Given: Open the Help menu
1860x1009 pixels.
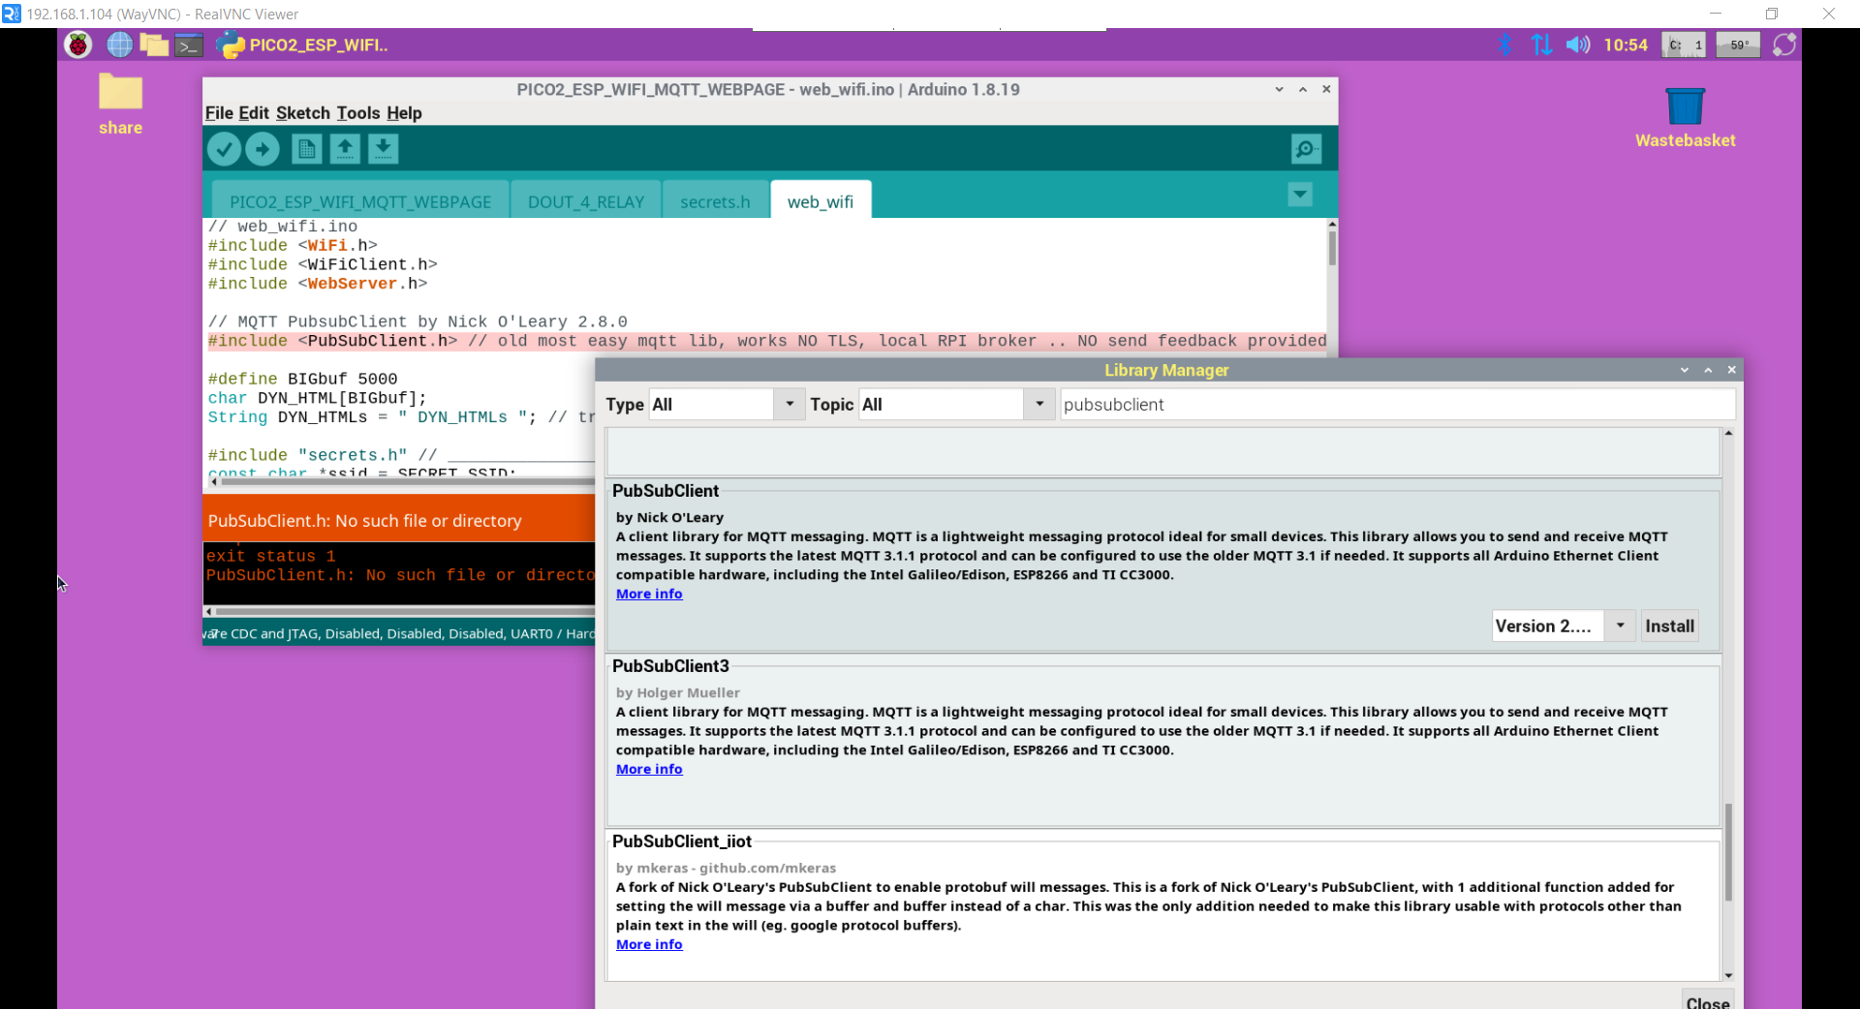Looking at the screenshot, I should (404, 113).
